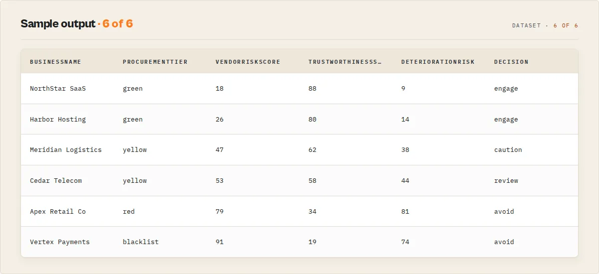The height and width of the screenshot is (274, 599).
Task: Click vendor risk score 26
Action: [x=220, y=120]
